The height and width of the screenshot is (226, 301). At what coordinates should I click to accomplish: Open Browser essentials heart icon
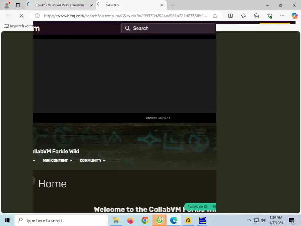click(270, 16)
